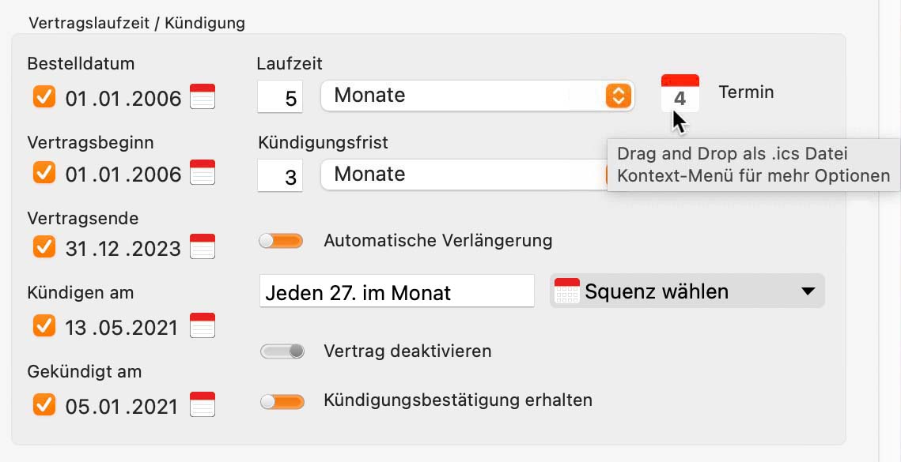Open calendar picker for Bestelldatum
Viewport: 901px width, 462px height.
(x=203, y=96)
